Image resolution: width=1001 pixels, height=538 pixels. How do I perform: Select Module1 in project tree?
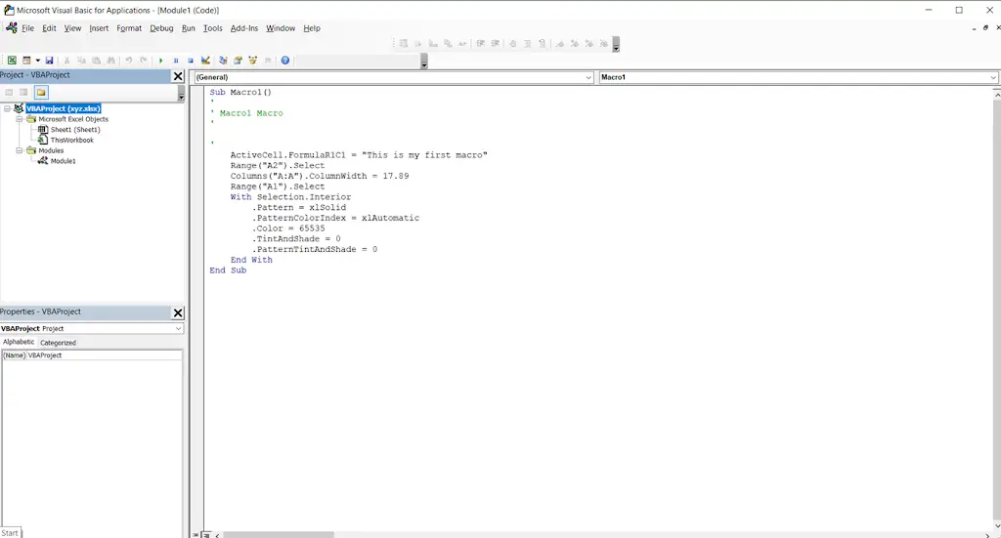point(64,161)
